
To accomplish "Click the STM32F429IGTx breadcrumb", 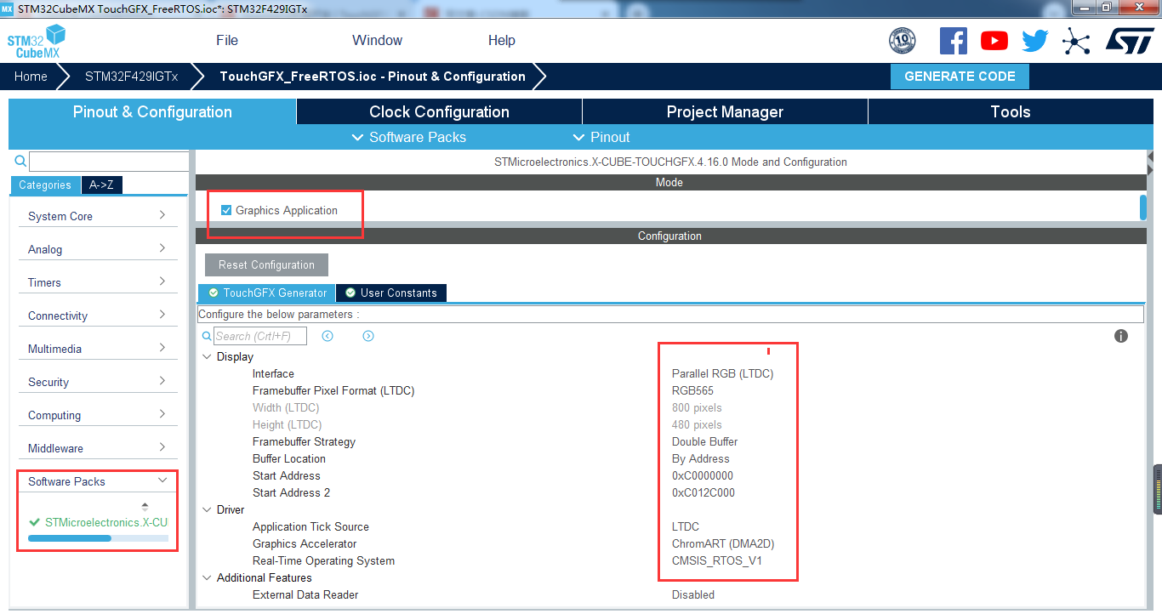I will [132, 77].
